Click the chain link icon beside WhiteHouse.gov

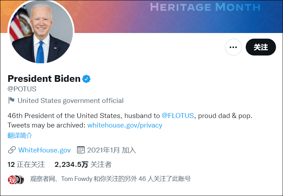point(12,150)
